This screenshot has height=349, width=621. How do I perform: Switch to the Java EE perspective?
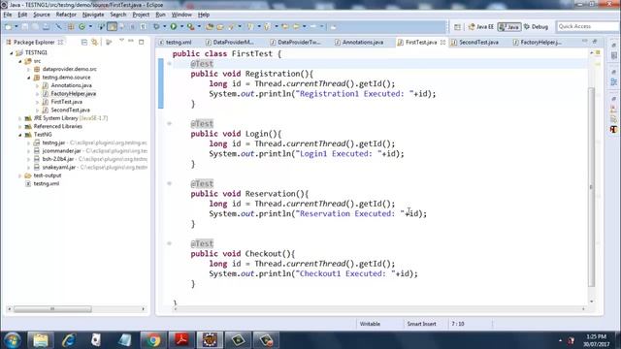(x=481, y=27)
